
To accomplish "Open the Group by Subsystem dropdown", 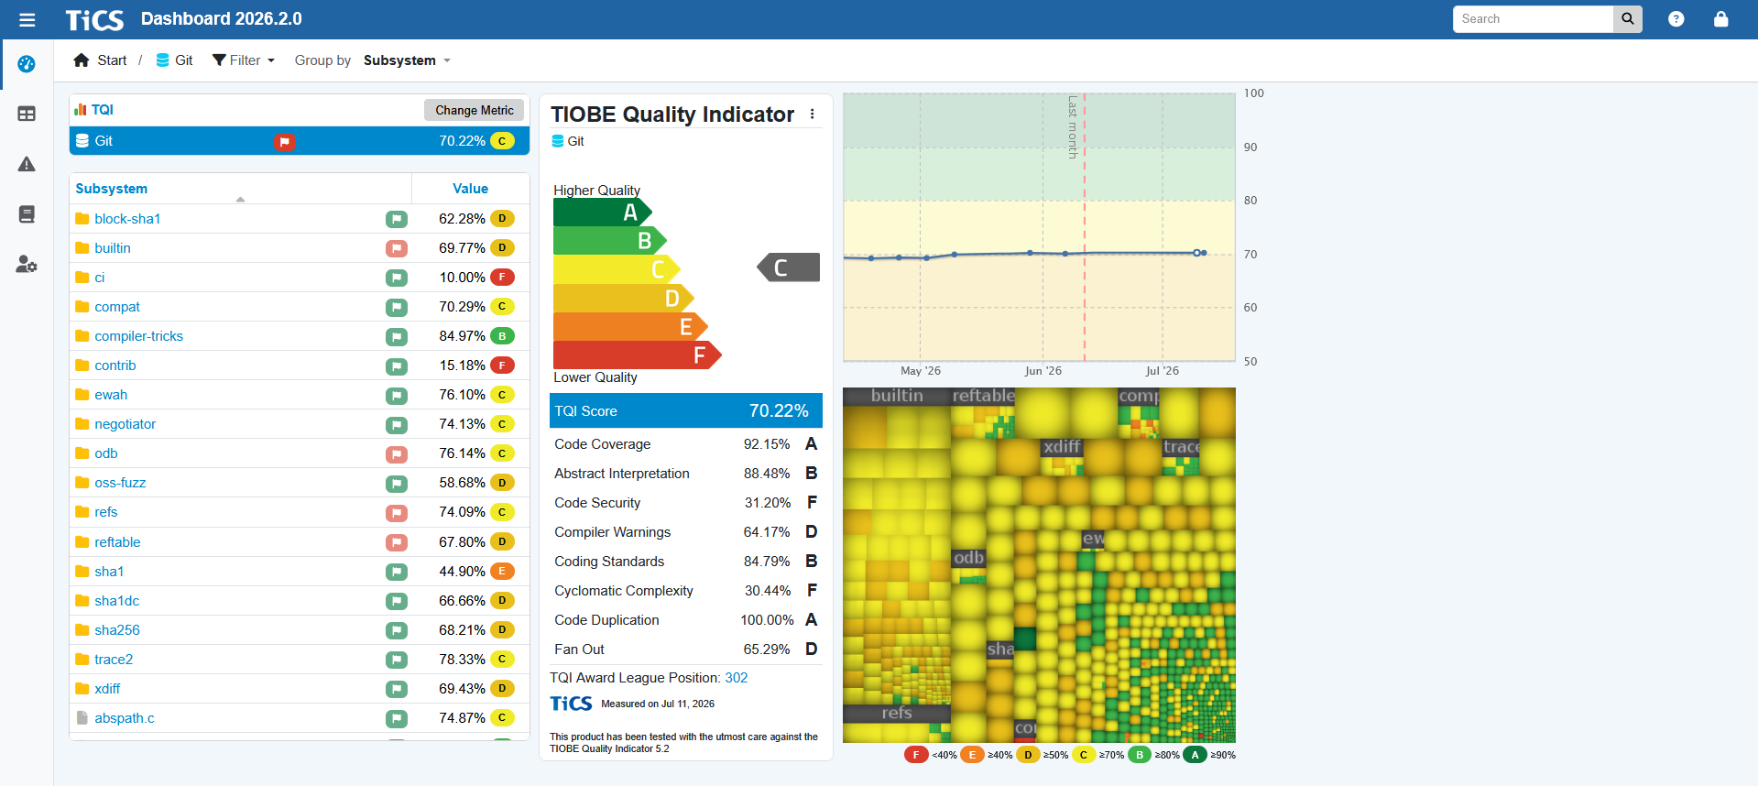I will point(407,60).
